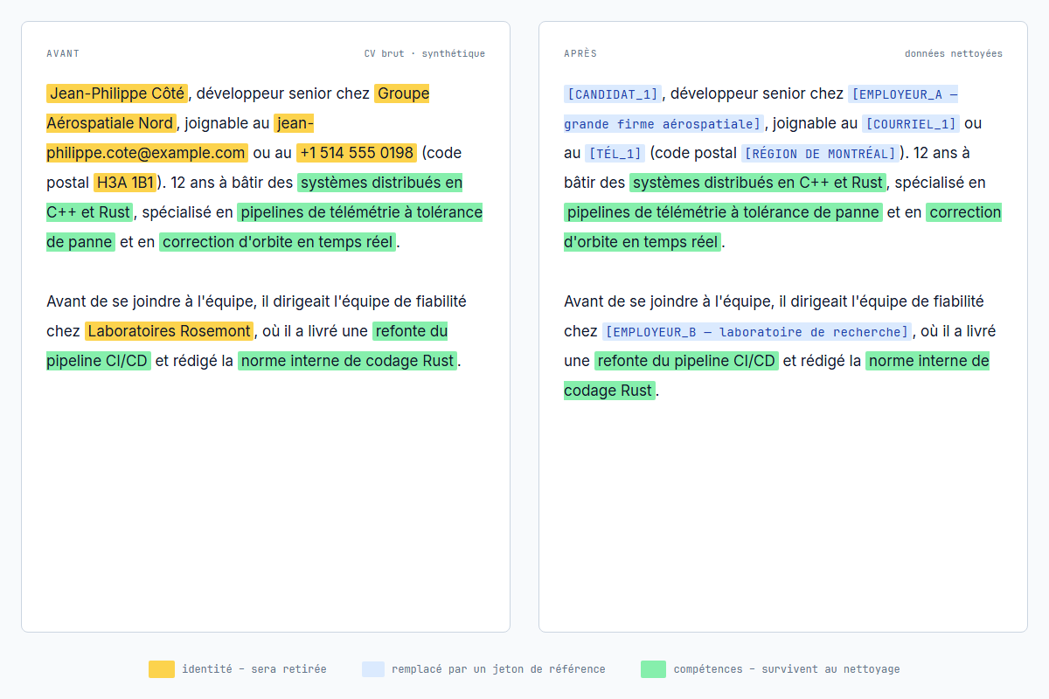1049x699 pixels.
Task: Click the [CANDIDAT_1] token
Action: pyautogui.click(x=613, y=93)
